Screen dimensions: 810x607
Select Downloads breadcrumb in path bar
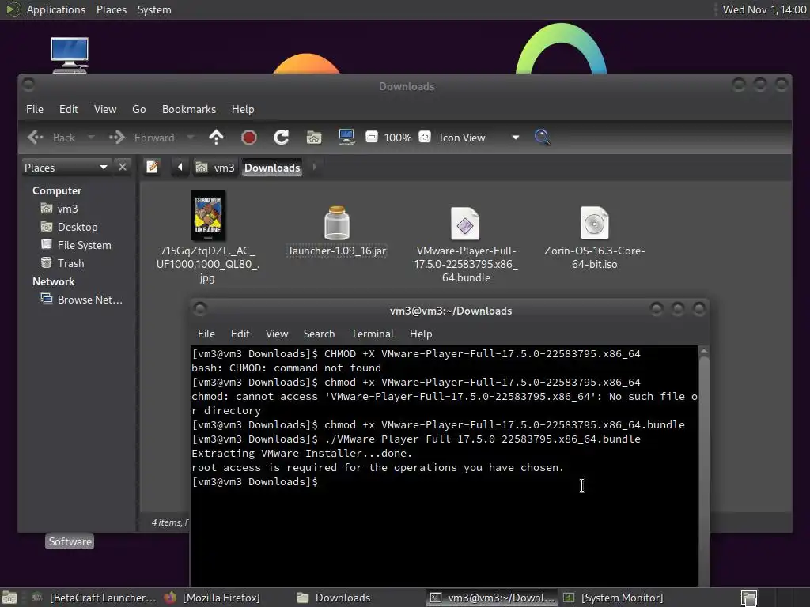click(x=272, y=168)
